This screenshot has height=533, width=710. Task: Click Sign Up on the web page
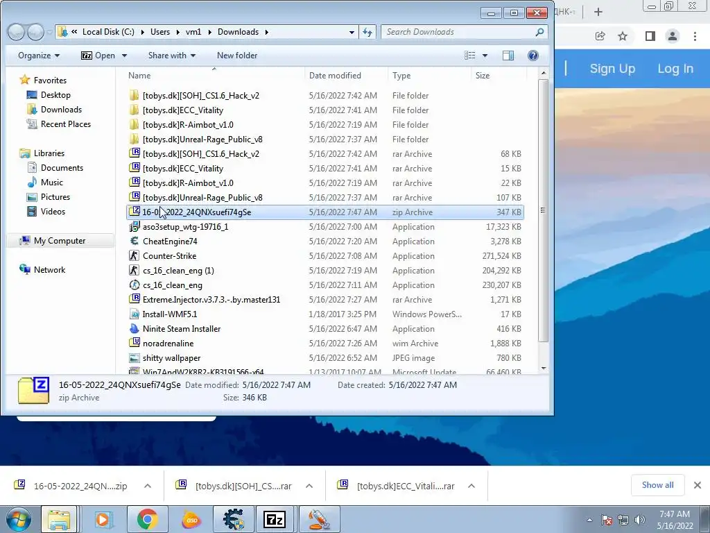[x=612, y=69]
